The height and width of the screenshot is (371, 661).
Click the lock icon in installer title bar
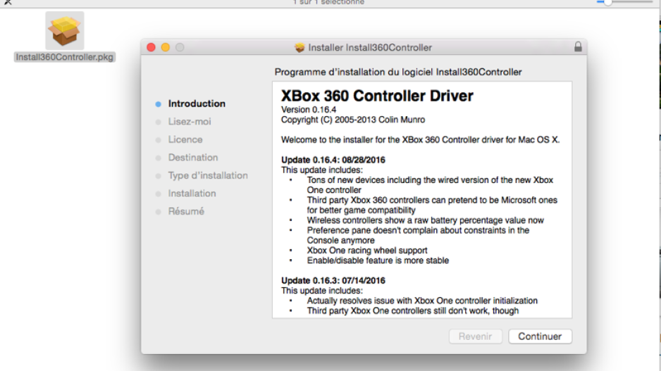[x=578, y=46]
